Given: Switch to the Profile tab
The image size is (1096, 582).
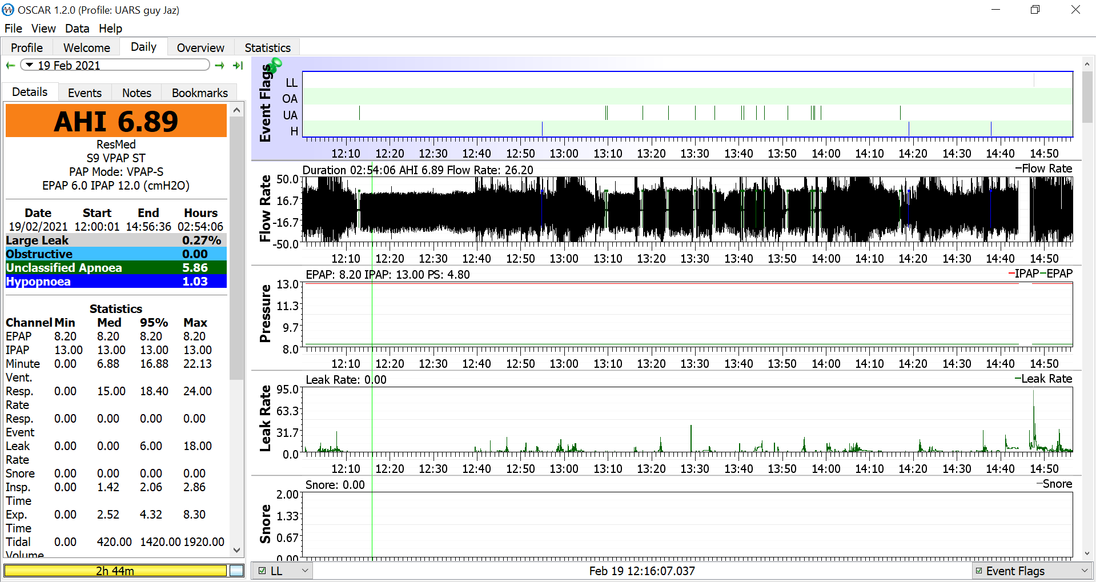Looking at the screenshot, I should pos(27,47).
